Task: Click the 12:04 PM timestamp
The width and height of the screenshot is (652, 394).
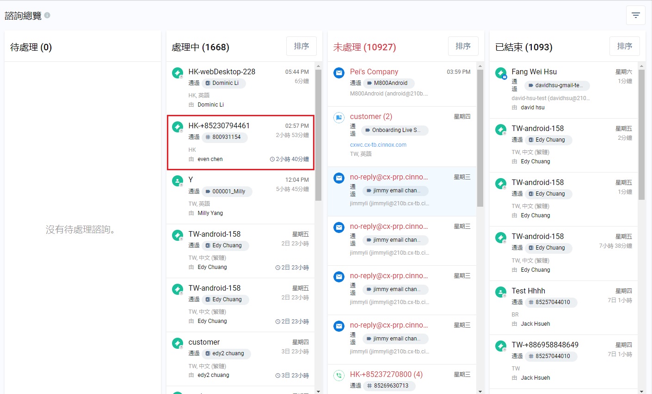Action: (x=297, y=180)
